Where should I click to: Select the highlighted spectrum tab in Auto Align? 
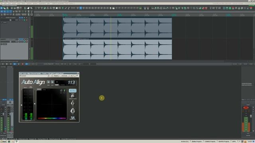(39, 89)
